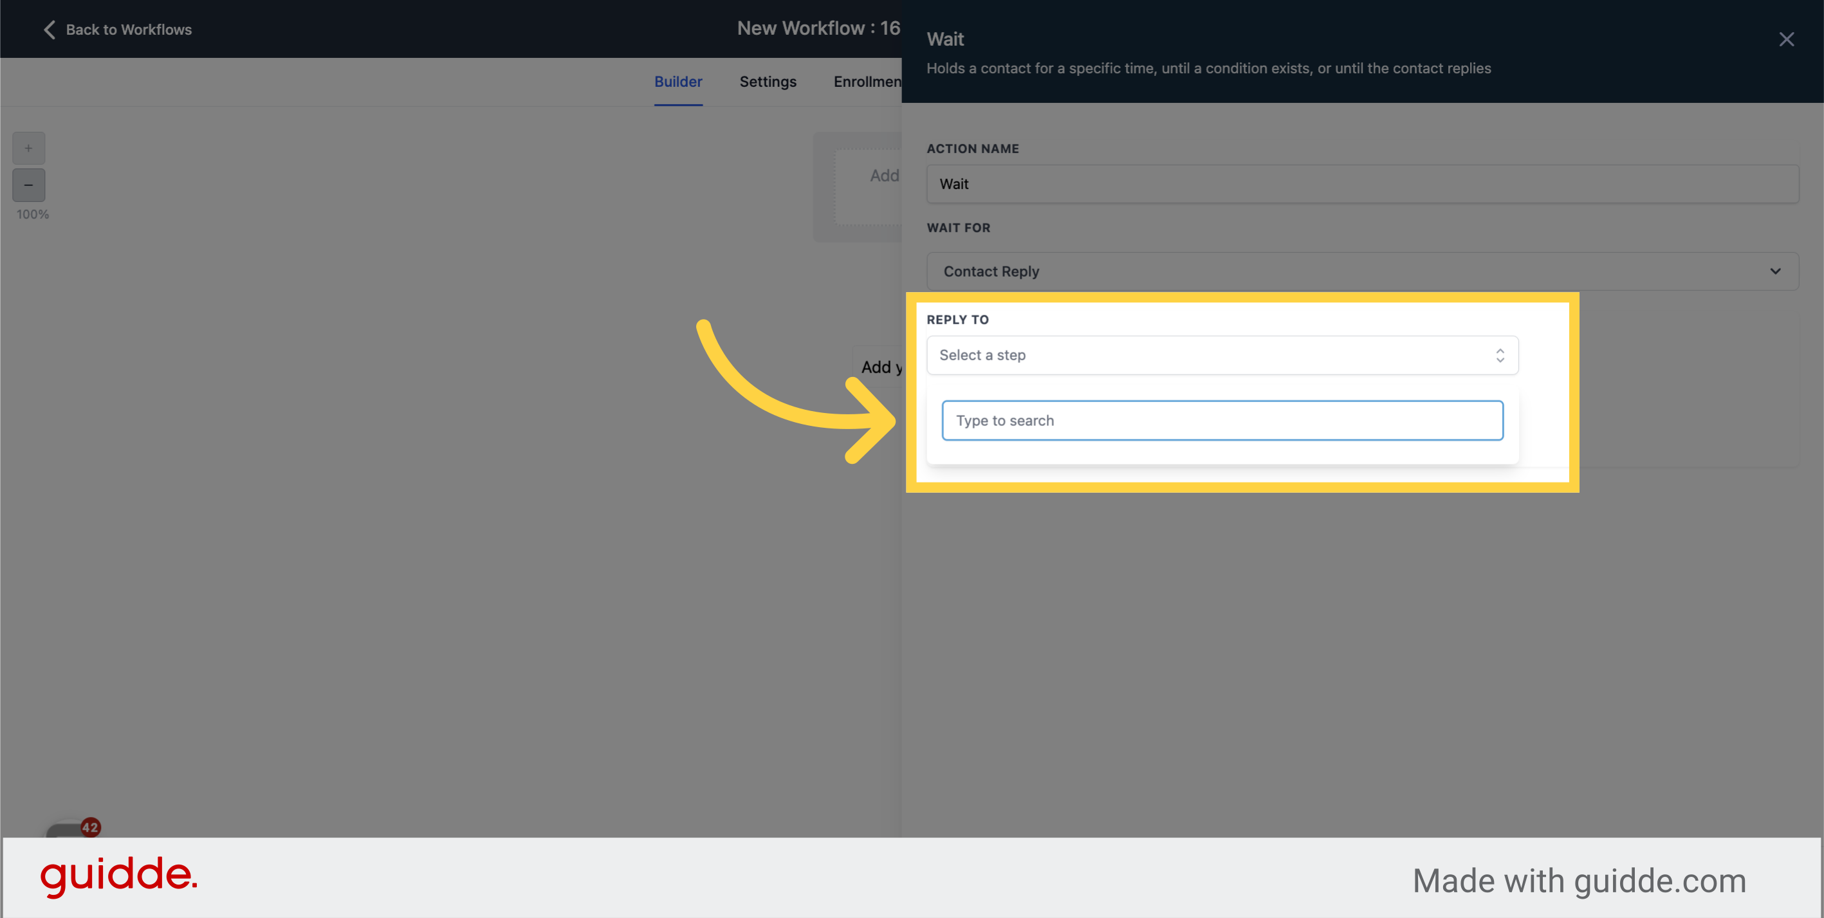Open the Select a step dropdown
The image size is (1824, 918).
coord(1221,355)
